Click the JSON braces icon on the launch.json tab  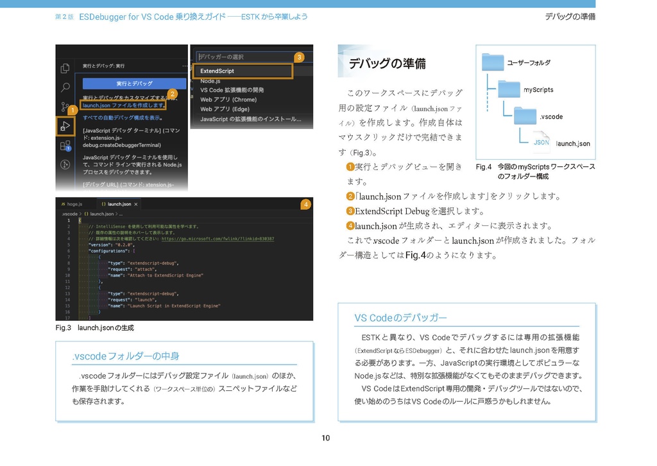tap(103, 204)
